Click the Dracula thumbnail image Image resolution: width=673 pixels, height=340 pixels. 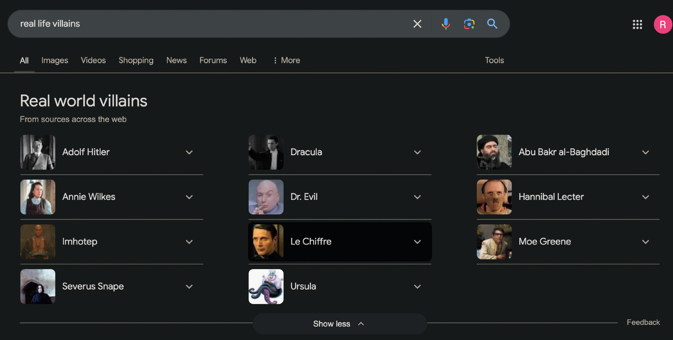[x=266, y=152]
